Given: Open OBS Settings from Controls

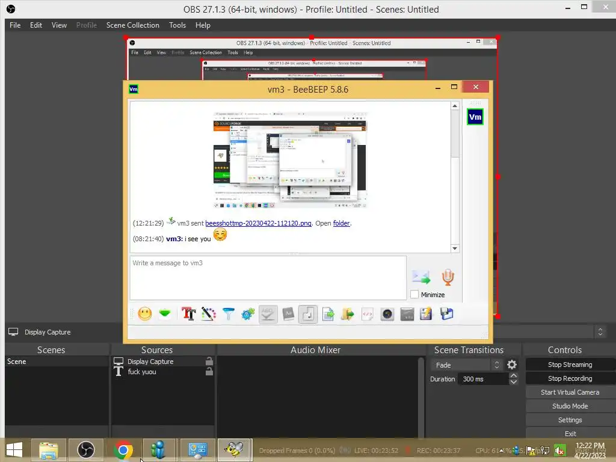Looking at the screenshot, I should coord(570,420).
